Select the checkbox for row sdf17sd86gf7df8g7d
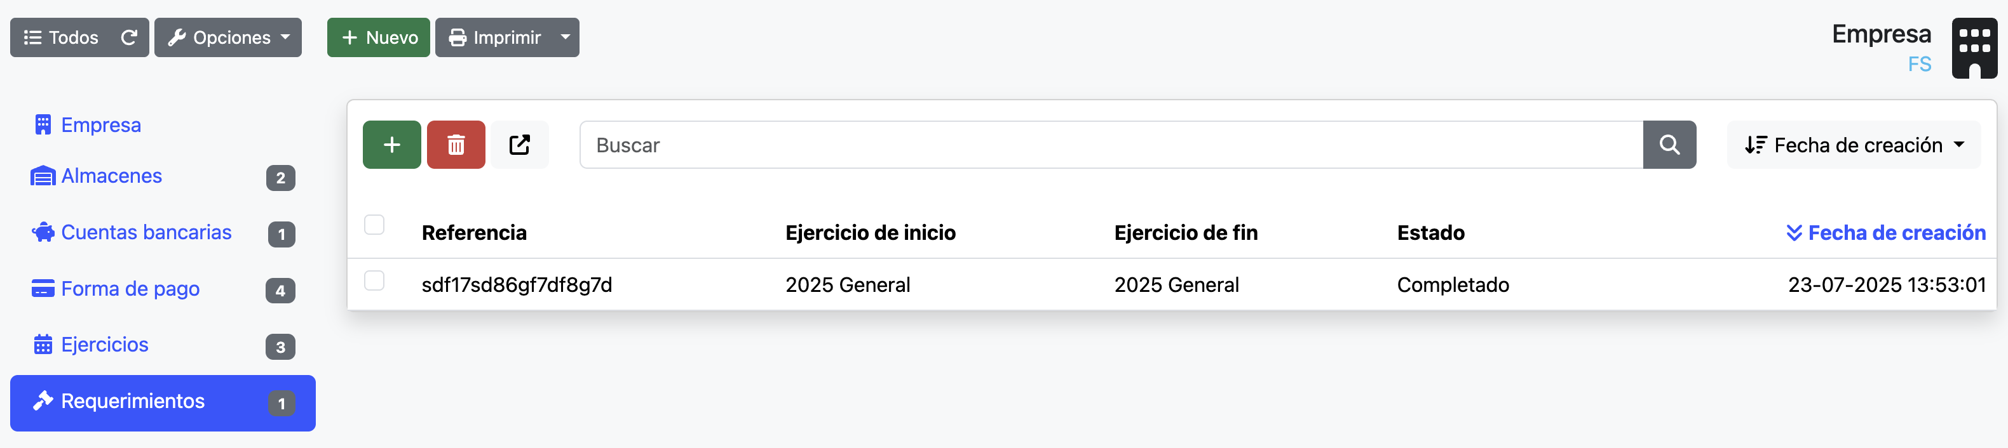2008x448 pixels. tap(376, 280)
